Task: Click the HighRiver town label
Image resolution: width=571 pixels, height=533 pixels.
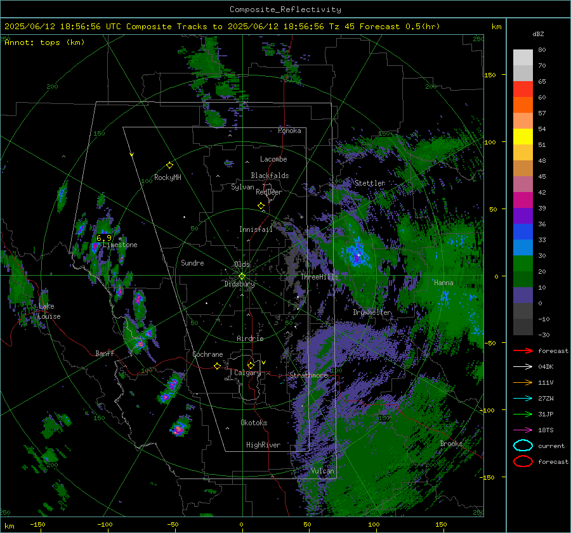Action: tap(263, 445)
